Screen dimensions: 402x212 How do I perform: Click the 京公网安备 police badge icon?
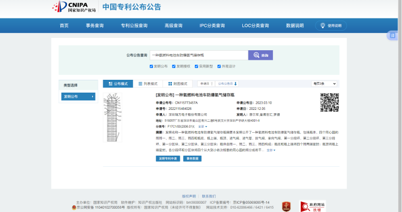(x=74, y=208)
